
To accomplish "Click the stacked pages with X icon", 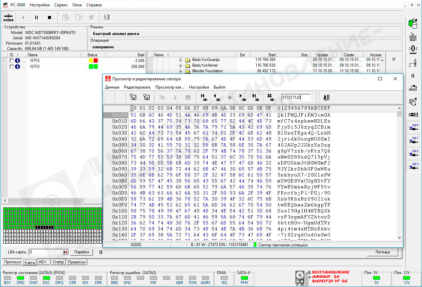I will (413, 102).
